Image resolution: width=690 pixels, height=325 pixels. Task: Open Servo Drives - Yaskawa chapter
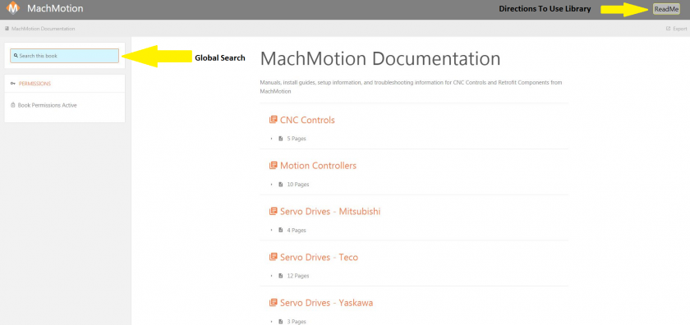pyautogui.click(x=327, y=303)
